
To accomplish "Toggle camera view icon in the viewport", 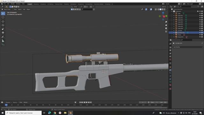I will click(x=166, y=28).
